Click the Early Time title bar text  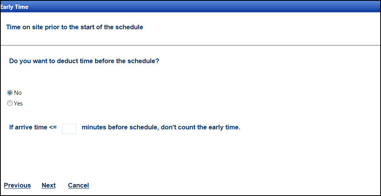click(x=14, y=7)
